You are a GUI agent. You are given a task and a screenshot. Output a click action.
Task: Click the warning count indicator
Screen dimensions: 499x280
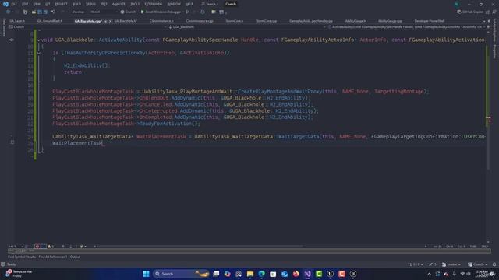[x=51, y=246]
